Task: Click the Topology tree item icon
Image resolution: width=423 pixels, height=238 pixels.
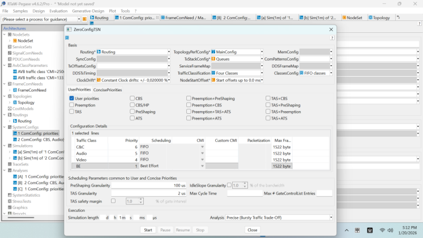Action: pyautogui.click(x=14, y=103)
